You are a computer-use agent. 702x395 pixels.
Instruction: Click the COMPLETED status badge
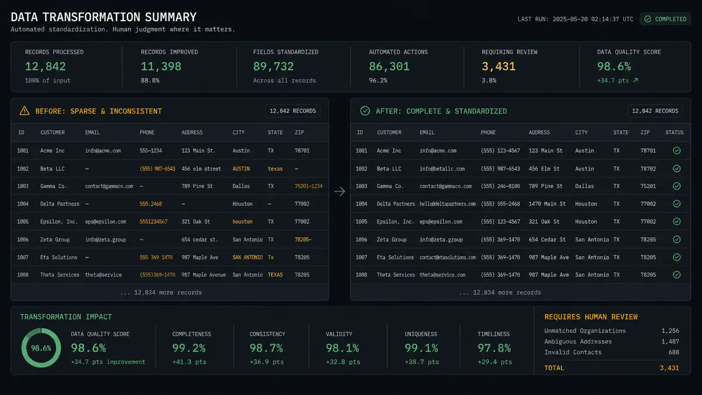665,19
